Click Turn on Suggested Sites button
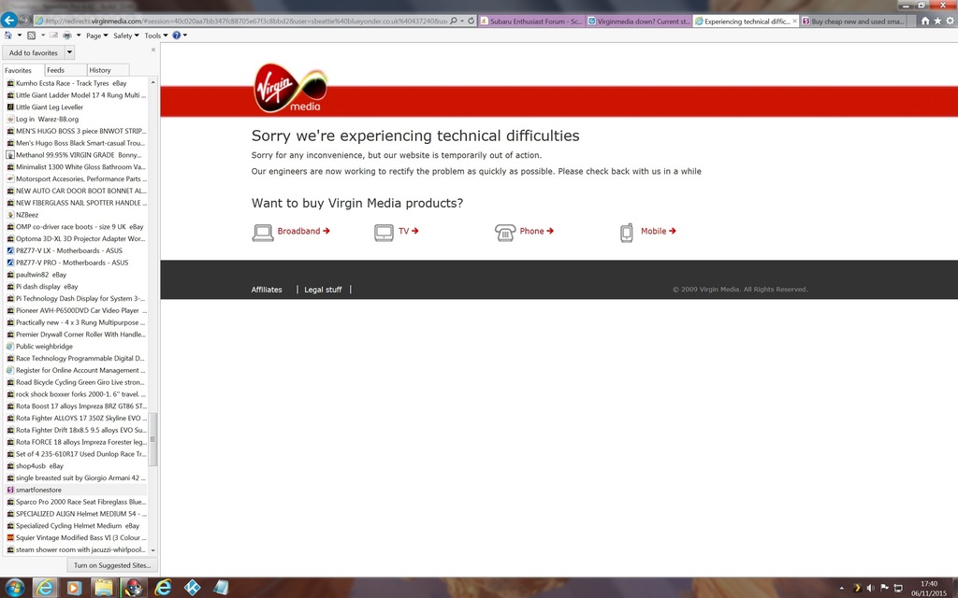This screenshot has width=958, height=598. pyautogui.click(x=112, y=565)
